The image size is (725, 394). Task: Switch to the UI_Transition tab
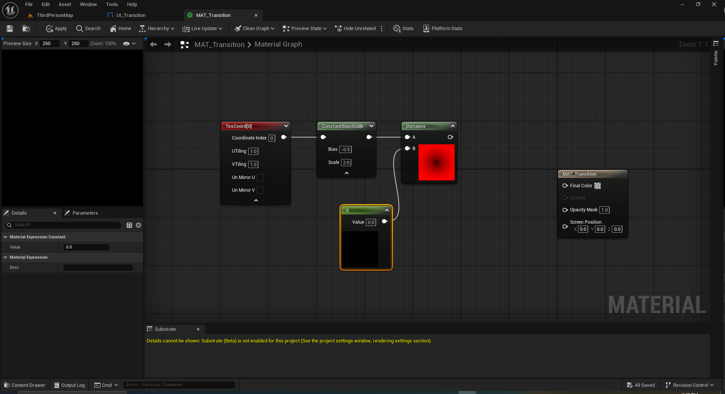(x=131, y=15)
